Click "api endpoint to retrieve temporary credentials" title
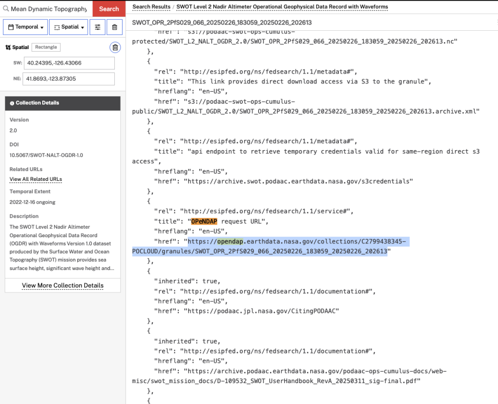 click(x=306, y=156)
